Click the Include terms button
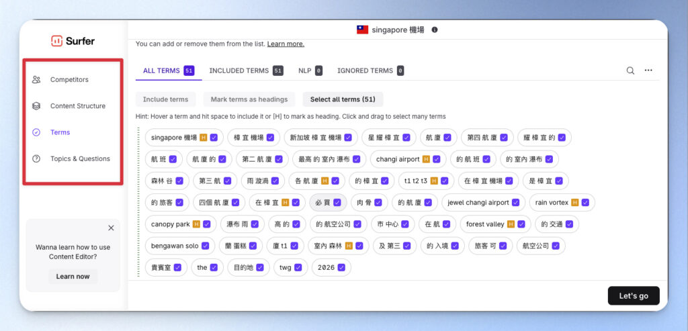688x331 pixels. pos(165,99)
